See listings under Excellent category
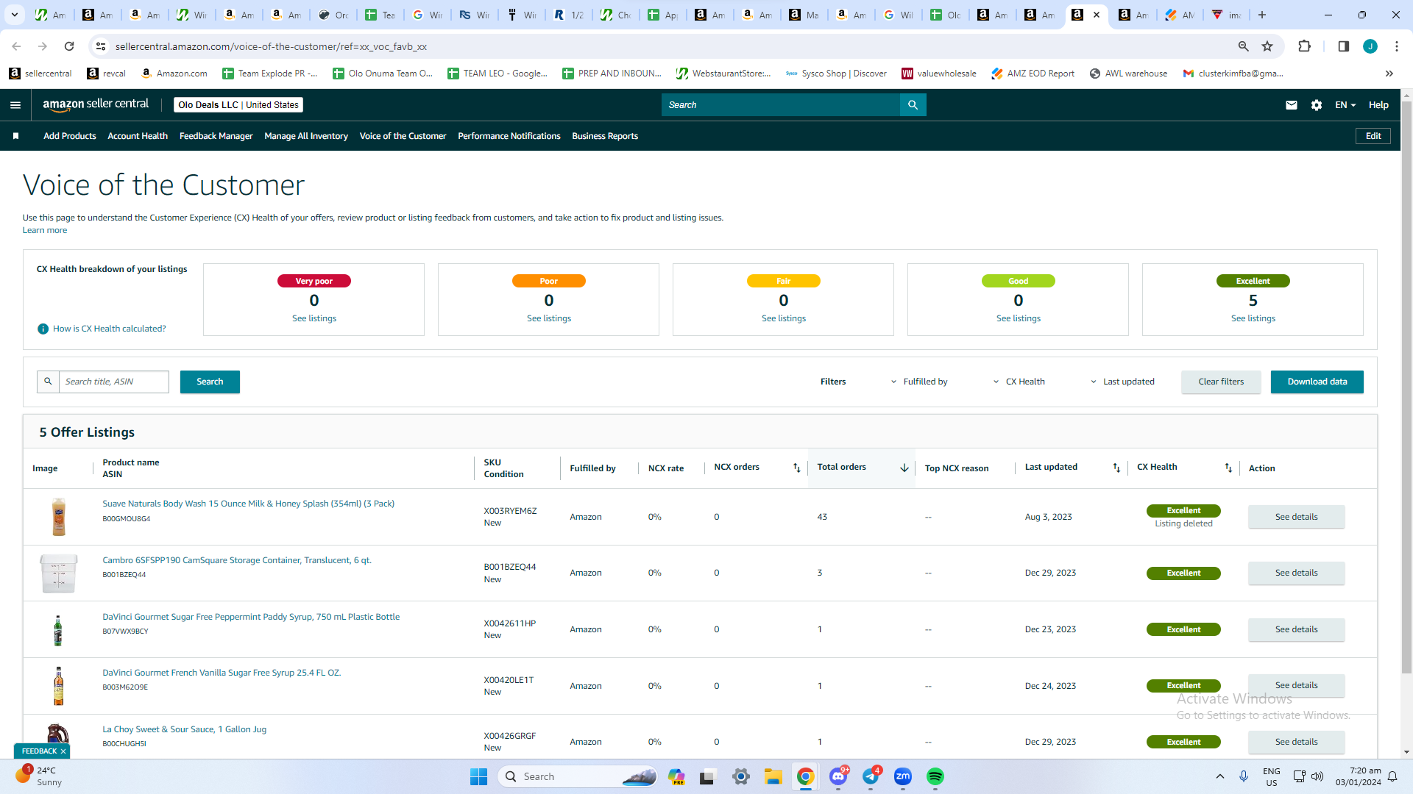 coord(1253,318)
